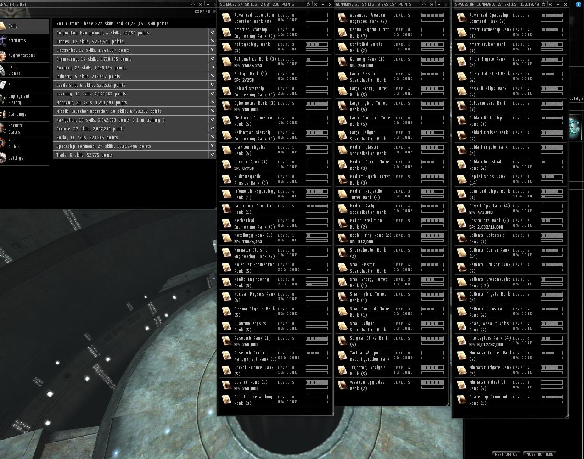Image resolution: width=584 pixels, height=459 pixels.
Task: Click the Weapon Upgrades Rank (2) book icon
Action: tap(342, 385)
